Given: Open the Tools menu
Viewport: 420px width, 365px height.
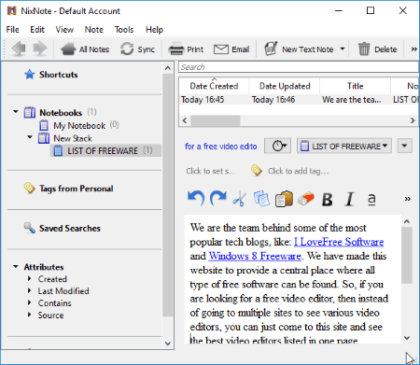Looking at the screenshot, I should pyautogui.click(x=124, y=30).
